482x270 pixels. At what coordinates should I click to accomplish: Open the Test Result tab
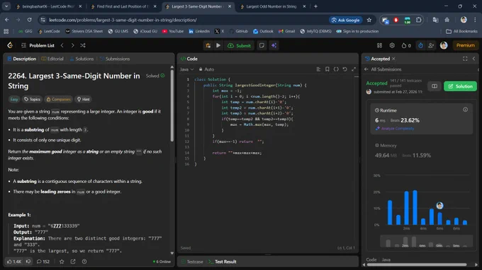click(223, 262)
